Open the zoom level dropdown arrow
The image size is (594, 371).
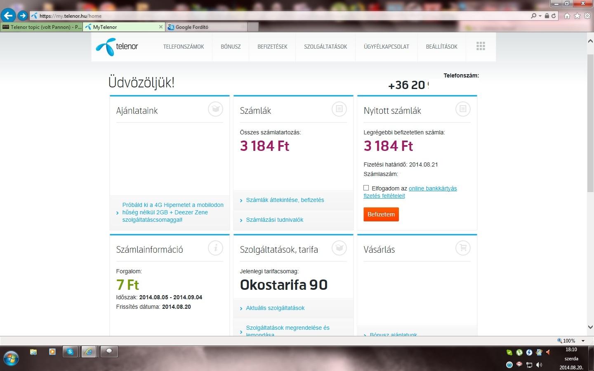click(x=583, y=341)
